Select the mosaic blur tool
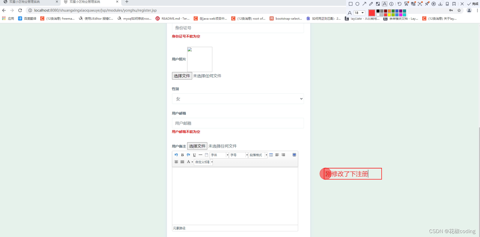This screenshot has width=480, height=237. pos(378,4)
